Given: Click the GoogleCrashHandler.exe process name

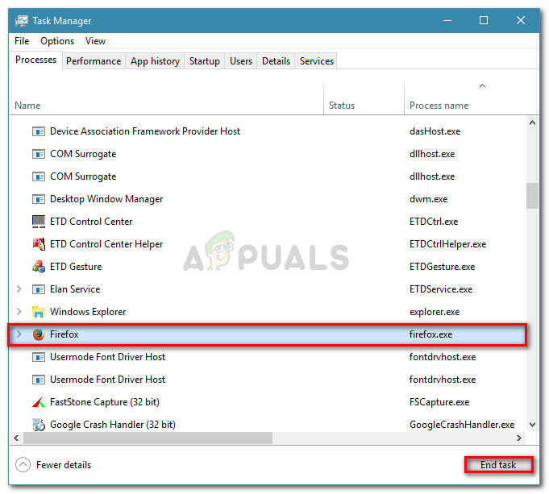Looking at the screenshot, I should click(x=462, y=425).
